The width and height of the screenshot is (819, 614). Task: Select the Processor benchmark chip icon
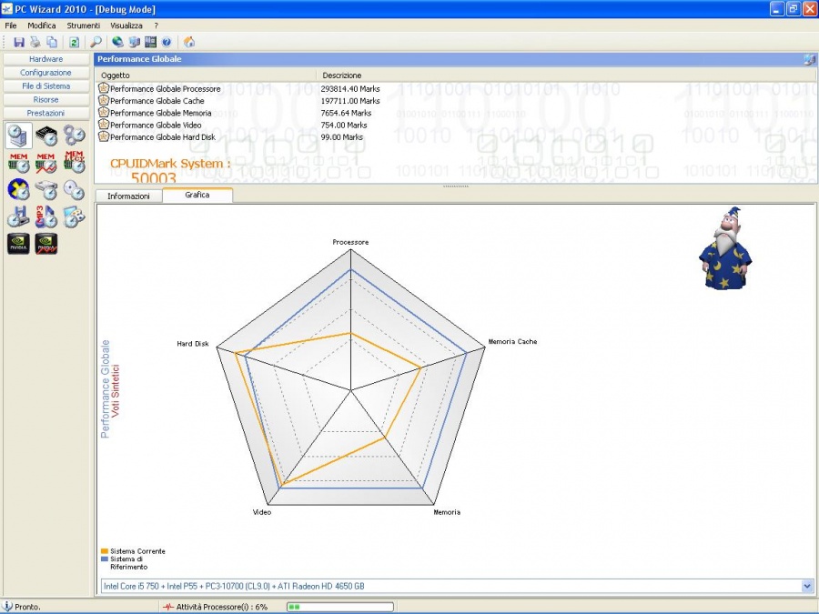click(46, 136)
